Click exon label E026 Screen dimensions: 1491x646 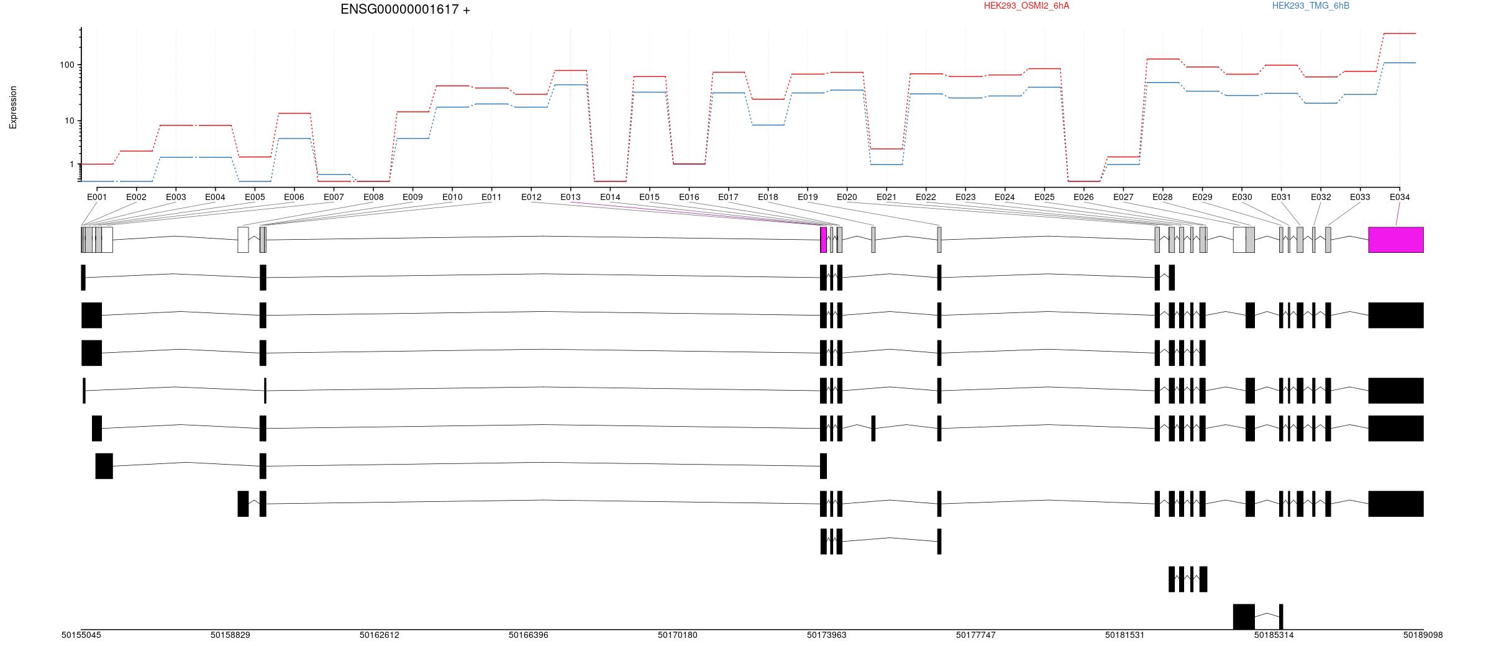click(x=1083, y=197)
